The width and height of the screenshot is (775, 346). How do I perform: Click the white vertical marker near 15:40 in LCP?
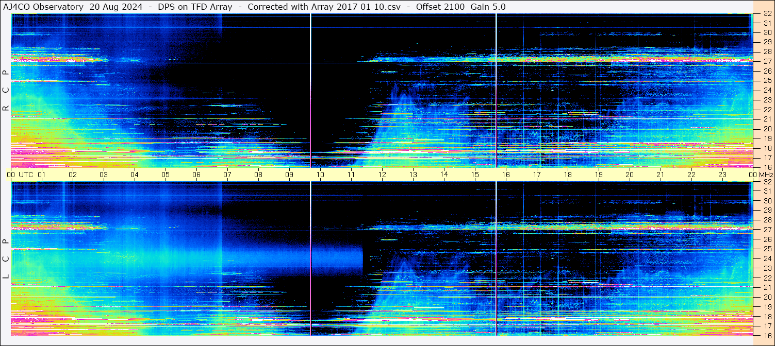(496, 259)
